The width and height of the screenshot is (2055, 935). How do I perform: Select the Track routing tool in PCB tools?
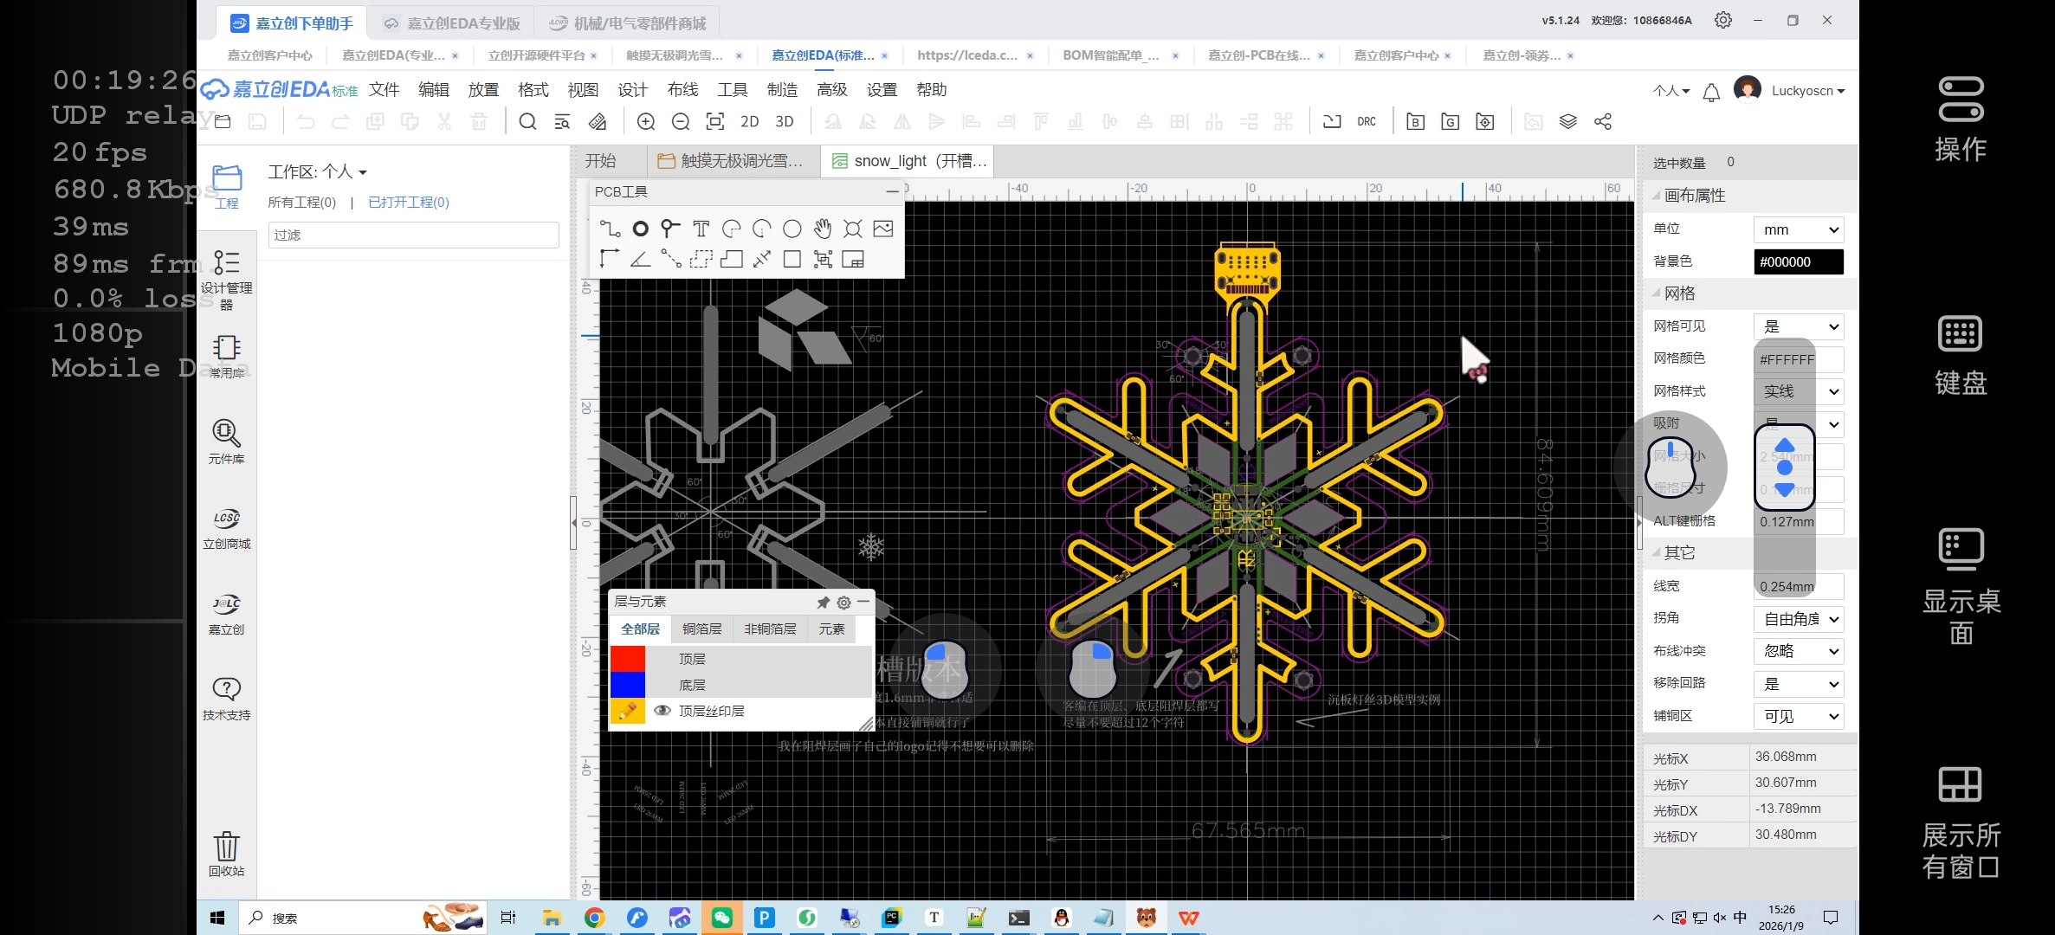pos(610,229)
